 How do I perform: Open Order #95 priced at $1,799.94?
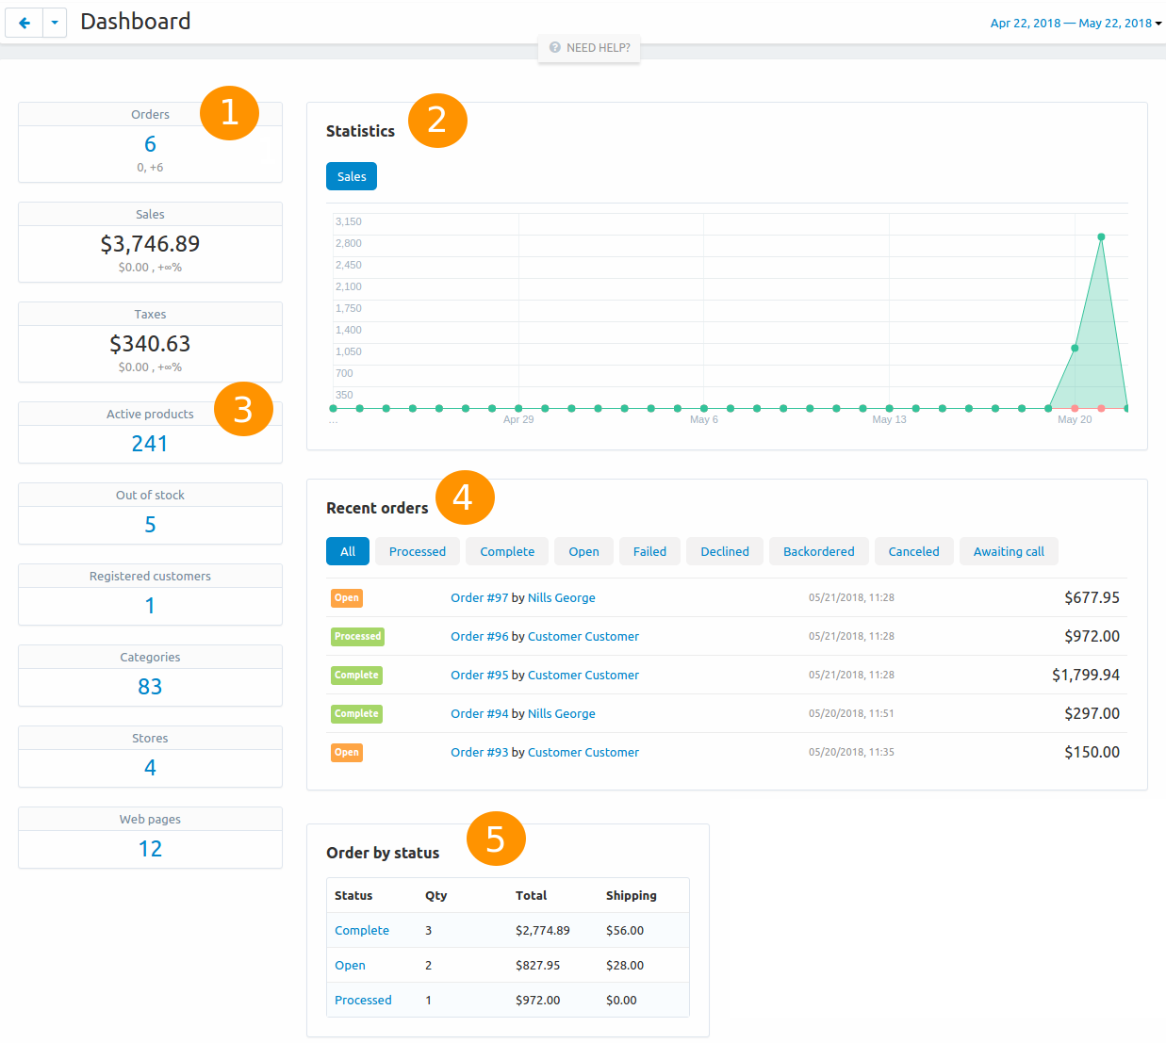coord(479,675)
